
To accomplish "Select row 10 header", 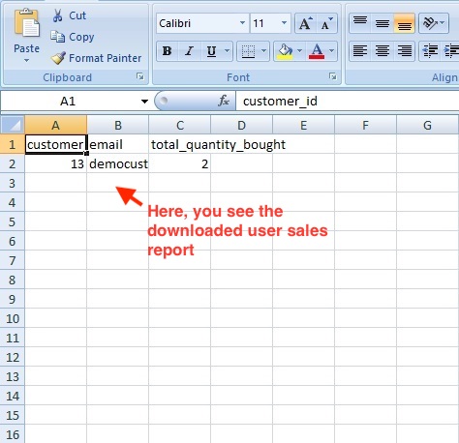I will [13, 318].
